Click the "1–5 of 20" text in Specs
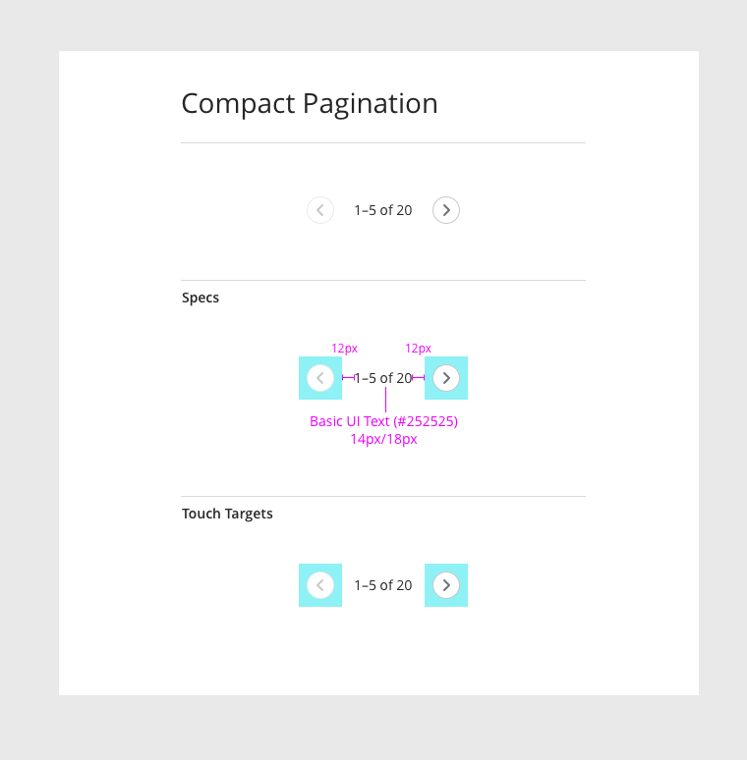The height and width of the screenshot is (760, 747). click(x=383, y=378)
